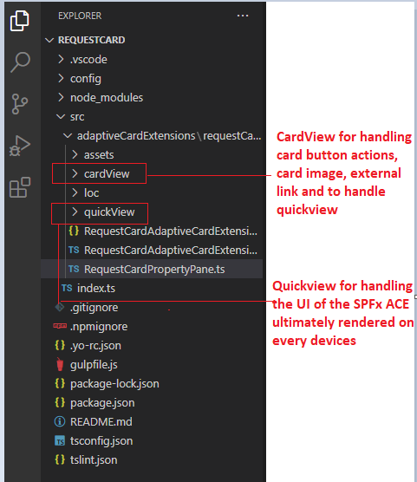Select the adaptiveCardExtensions \ requestCa... folder name

[x=169, y=136]
